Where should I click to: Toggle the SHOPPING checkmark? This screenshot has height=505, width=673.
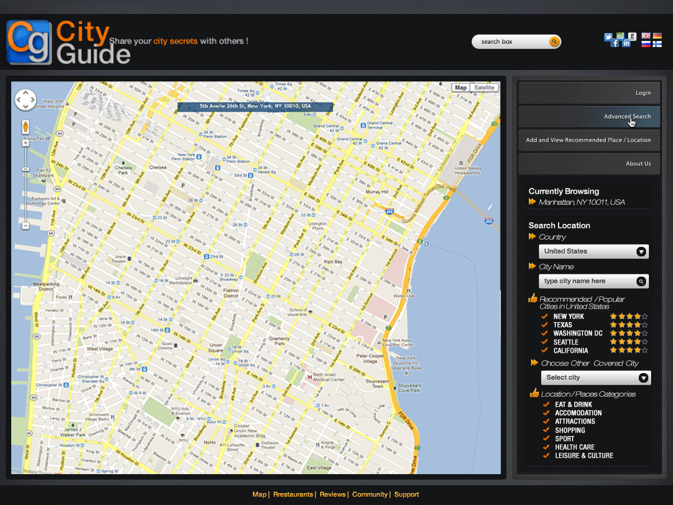click(546, 430)
